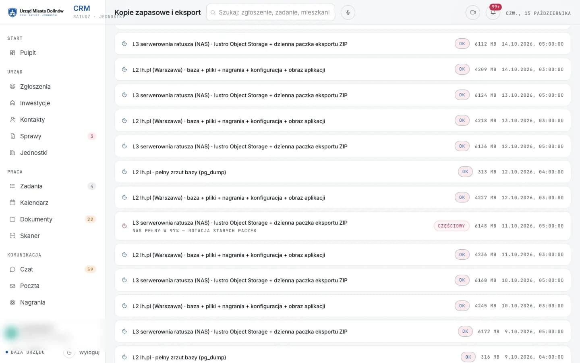Click the Nagrania recordings icon
580x363 pixels.
pyautogui.click(x=12, y=302)
